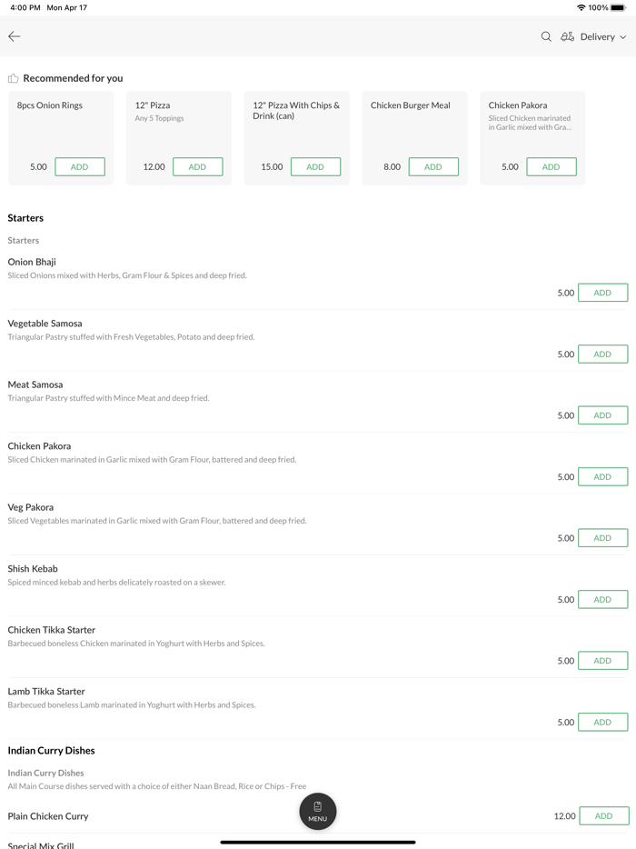Open the floating MENU button

click(317, 811)
